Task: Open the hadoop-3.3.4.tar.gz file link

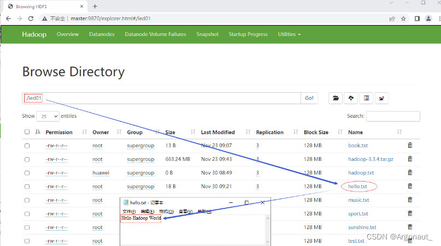Action: click(x=371, y=159)
